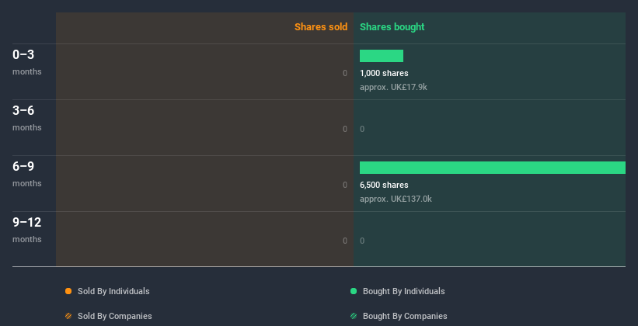The image size is (638, 326).
Task: Click the Shares bought column header
Action: coord(392,27)
